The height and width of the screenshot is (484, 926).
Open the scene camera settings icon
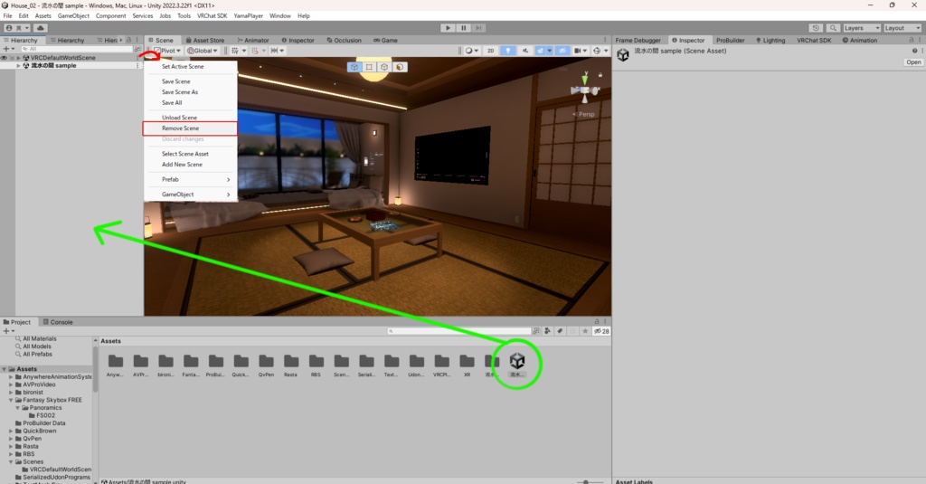(580, 51)
